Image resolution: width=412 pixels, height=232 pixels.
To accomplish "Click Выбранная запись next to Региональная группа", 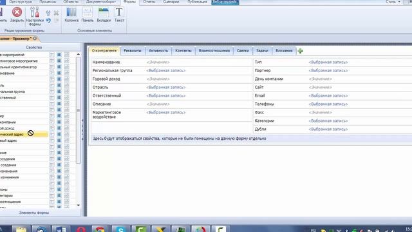I will coord(166,71).
